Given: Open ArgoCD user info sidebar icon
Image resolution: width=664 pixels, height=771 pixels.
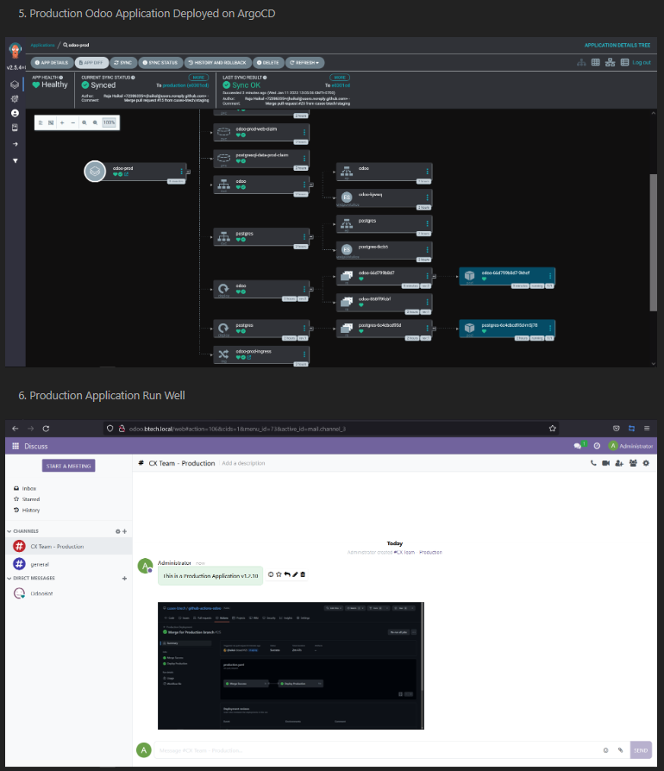Looking at the screenshot, I should click(x=15, y=113).
